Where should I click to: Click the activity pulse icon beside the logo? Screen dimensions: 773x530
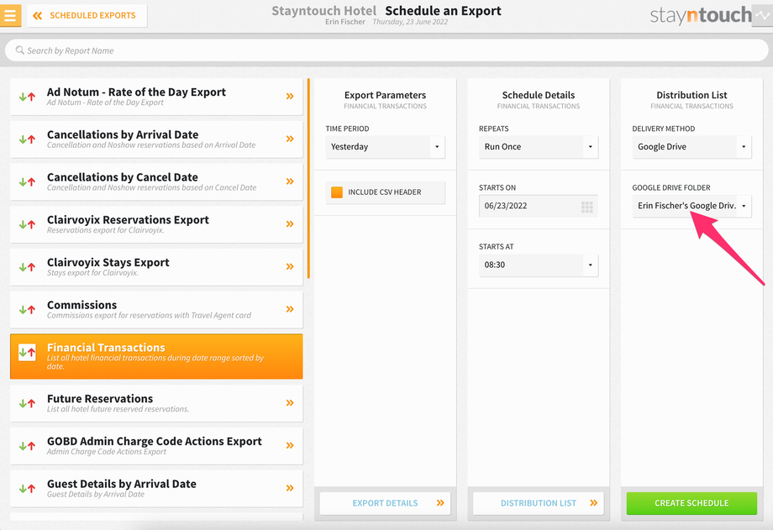(763, 15)
